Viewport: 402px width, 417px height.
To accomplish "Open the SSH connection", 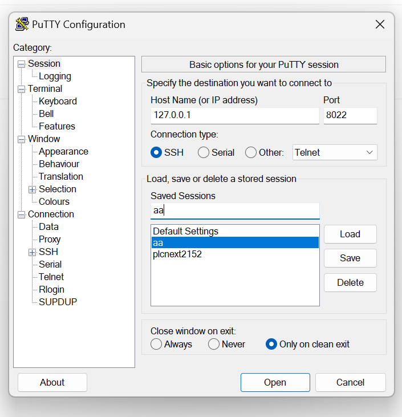I will coord(275,382).
